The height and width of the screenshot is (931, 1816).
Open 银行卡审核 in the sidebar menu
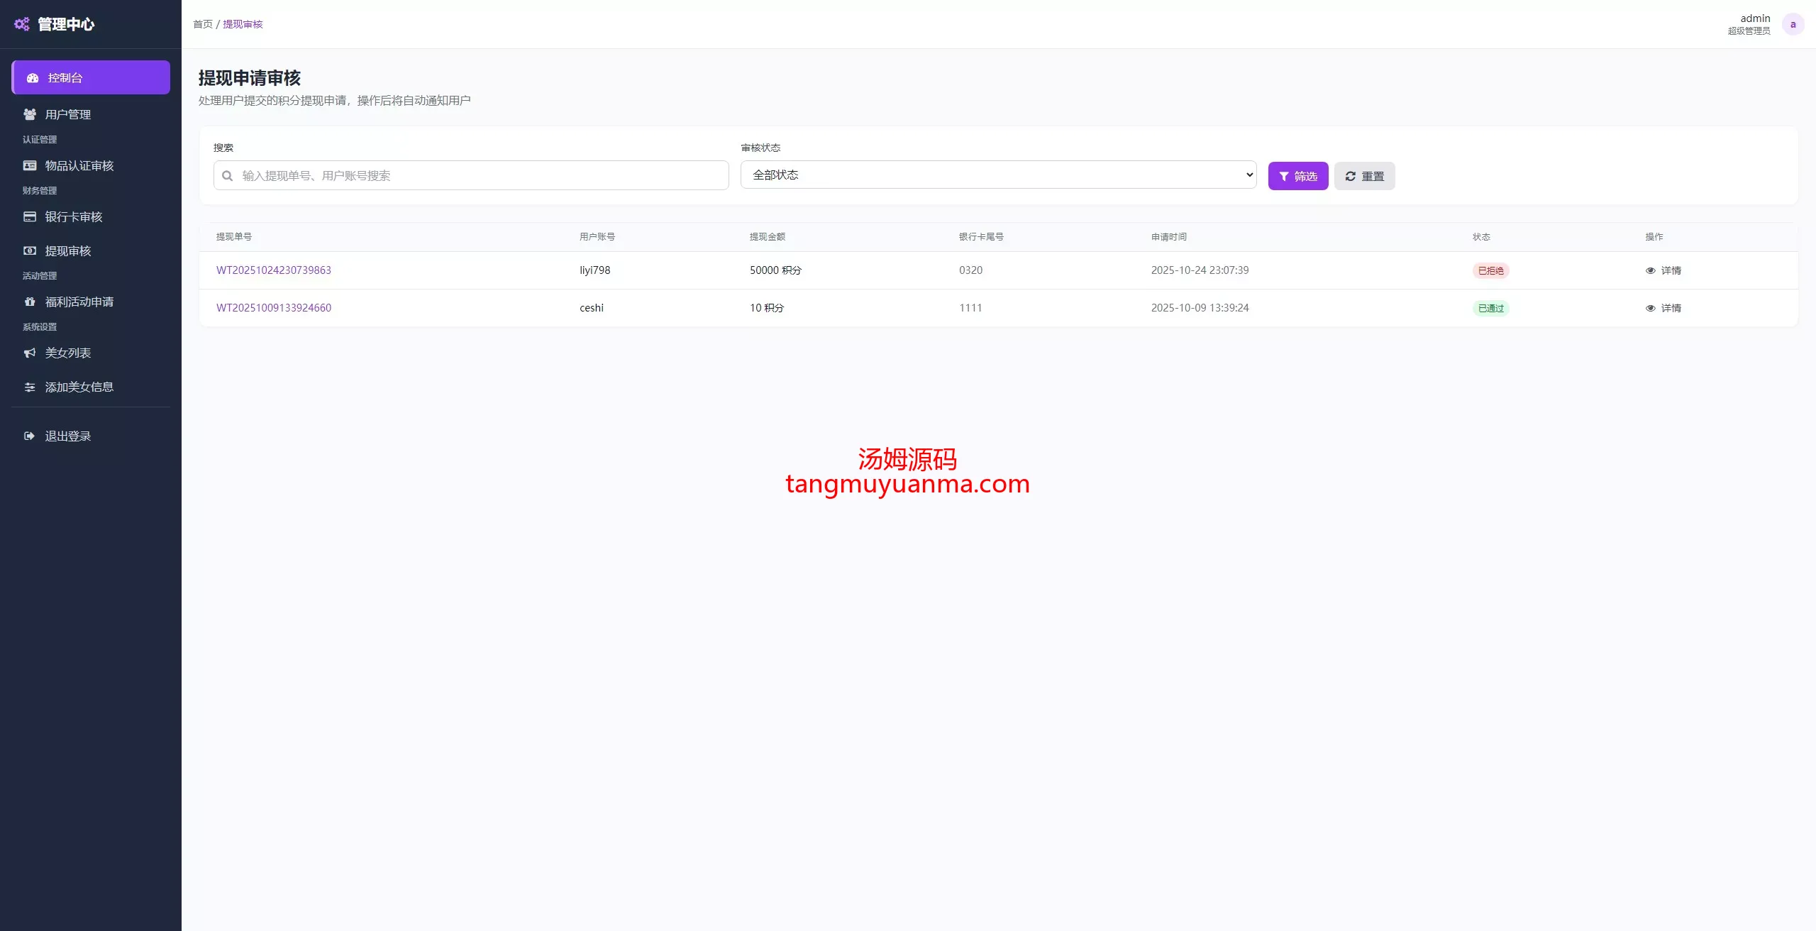point(74,216)
